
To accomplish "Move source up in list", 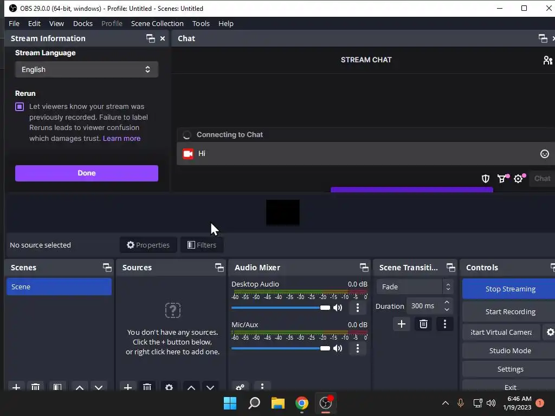I will pos(191,387).
